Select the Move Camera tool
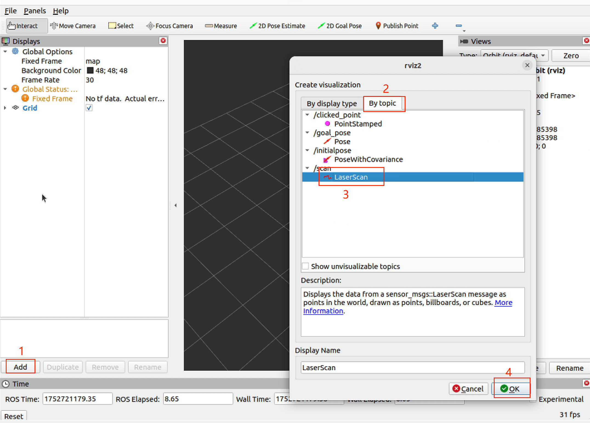This screenshot has height=423, width=590. (73, 26)
